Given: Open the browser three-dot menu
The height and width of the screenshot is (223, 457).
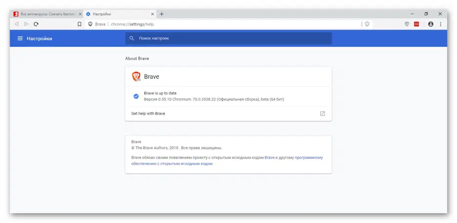Looking at the screenshot, I should point(441,24).
